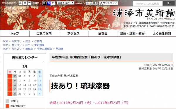
Task: Open the 展覧会 navigation tab
Action: (103, 33)
